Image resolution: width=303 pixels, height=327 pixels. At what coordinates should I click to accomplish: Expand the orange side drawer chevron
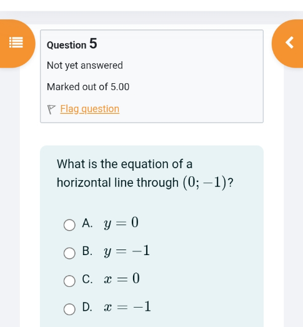click(290, 43)
